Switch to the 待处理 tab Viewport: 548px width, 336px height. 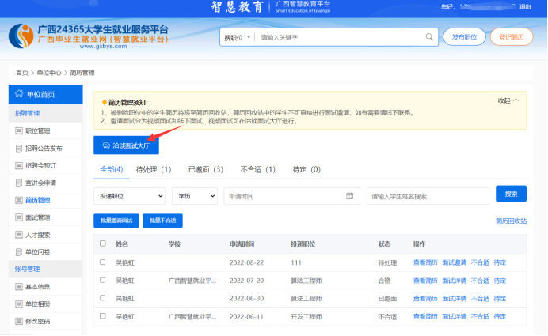click(154, 169)
